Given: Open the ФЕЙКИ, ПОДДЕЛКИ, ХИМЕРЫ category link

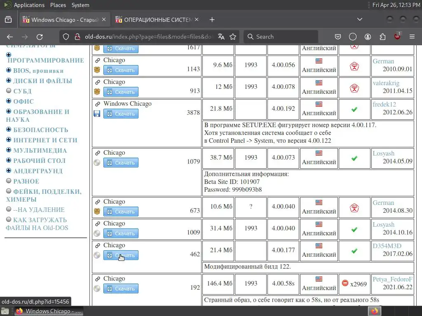Looking at the screenshot, I should coord(44,195).
